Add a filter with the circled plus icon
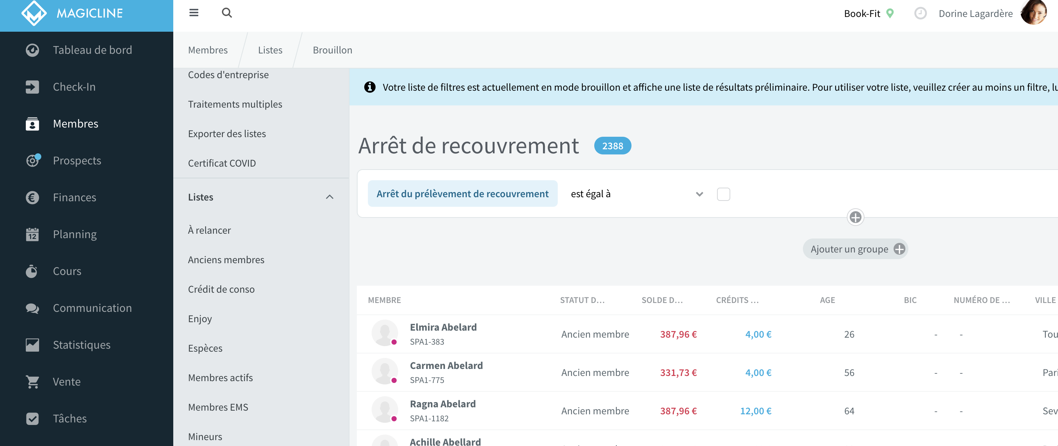 (x=856, y=217)
